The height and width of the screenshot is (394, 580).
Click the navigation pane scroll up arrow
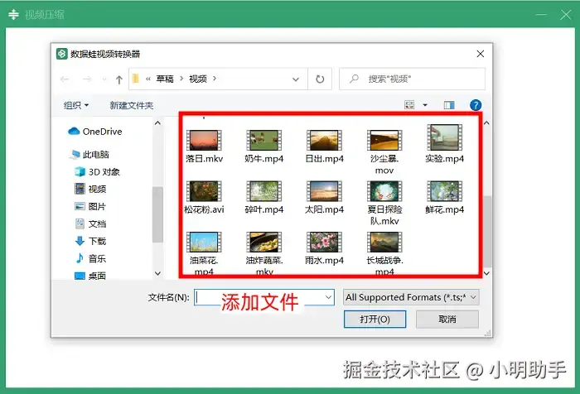tap(157, 123)
